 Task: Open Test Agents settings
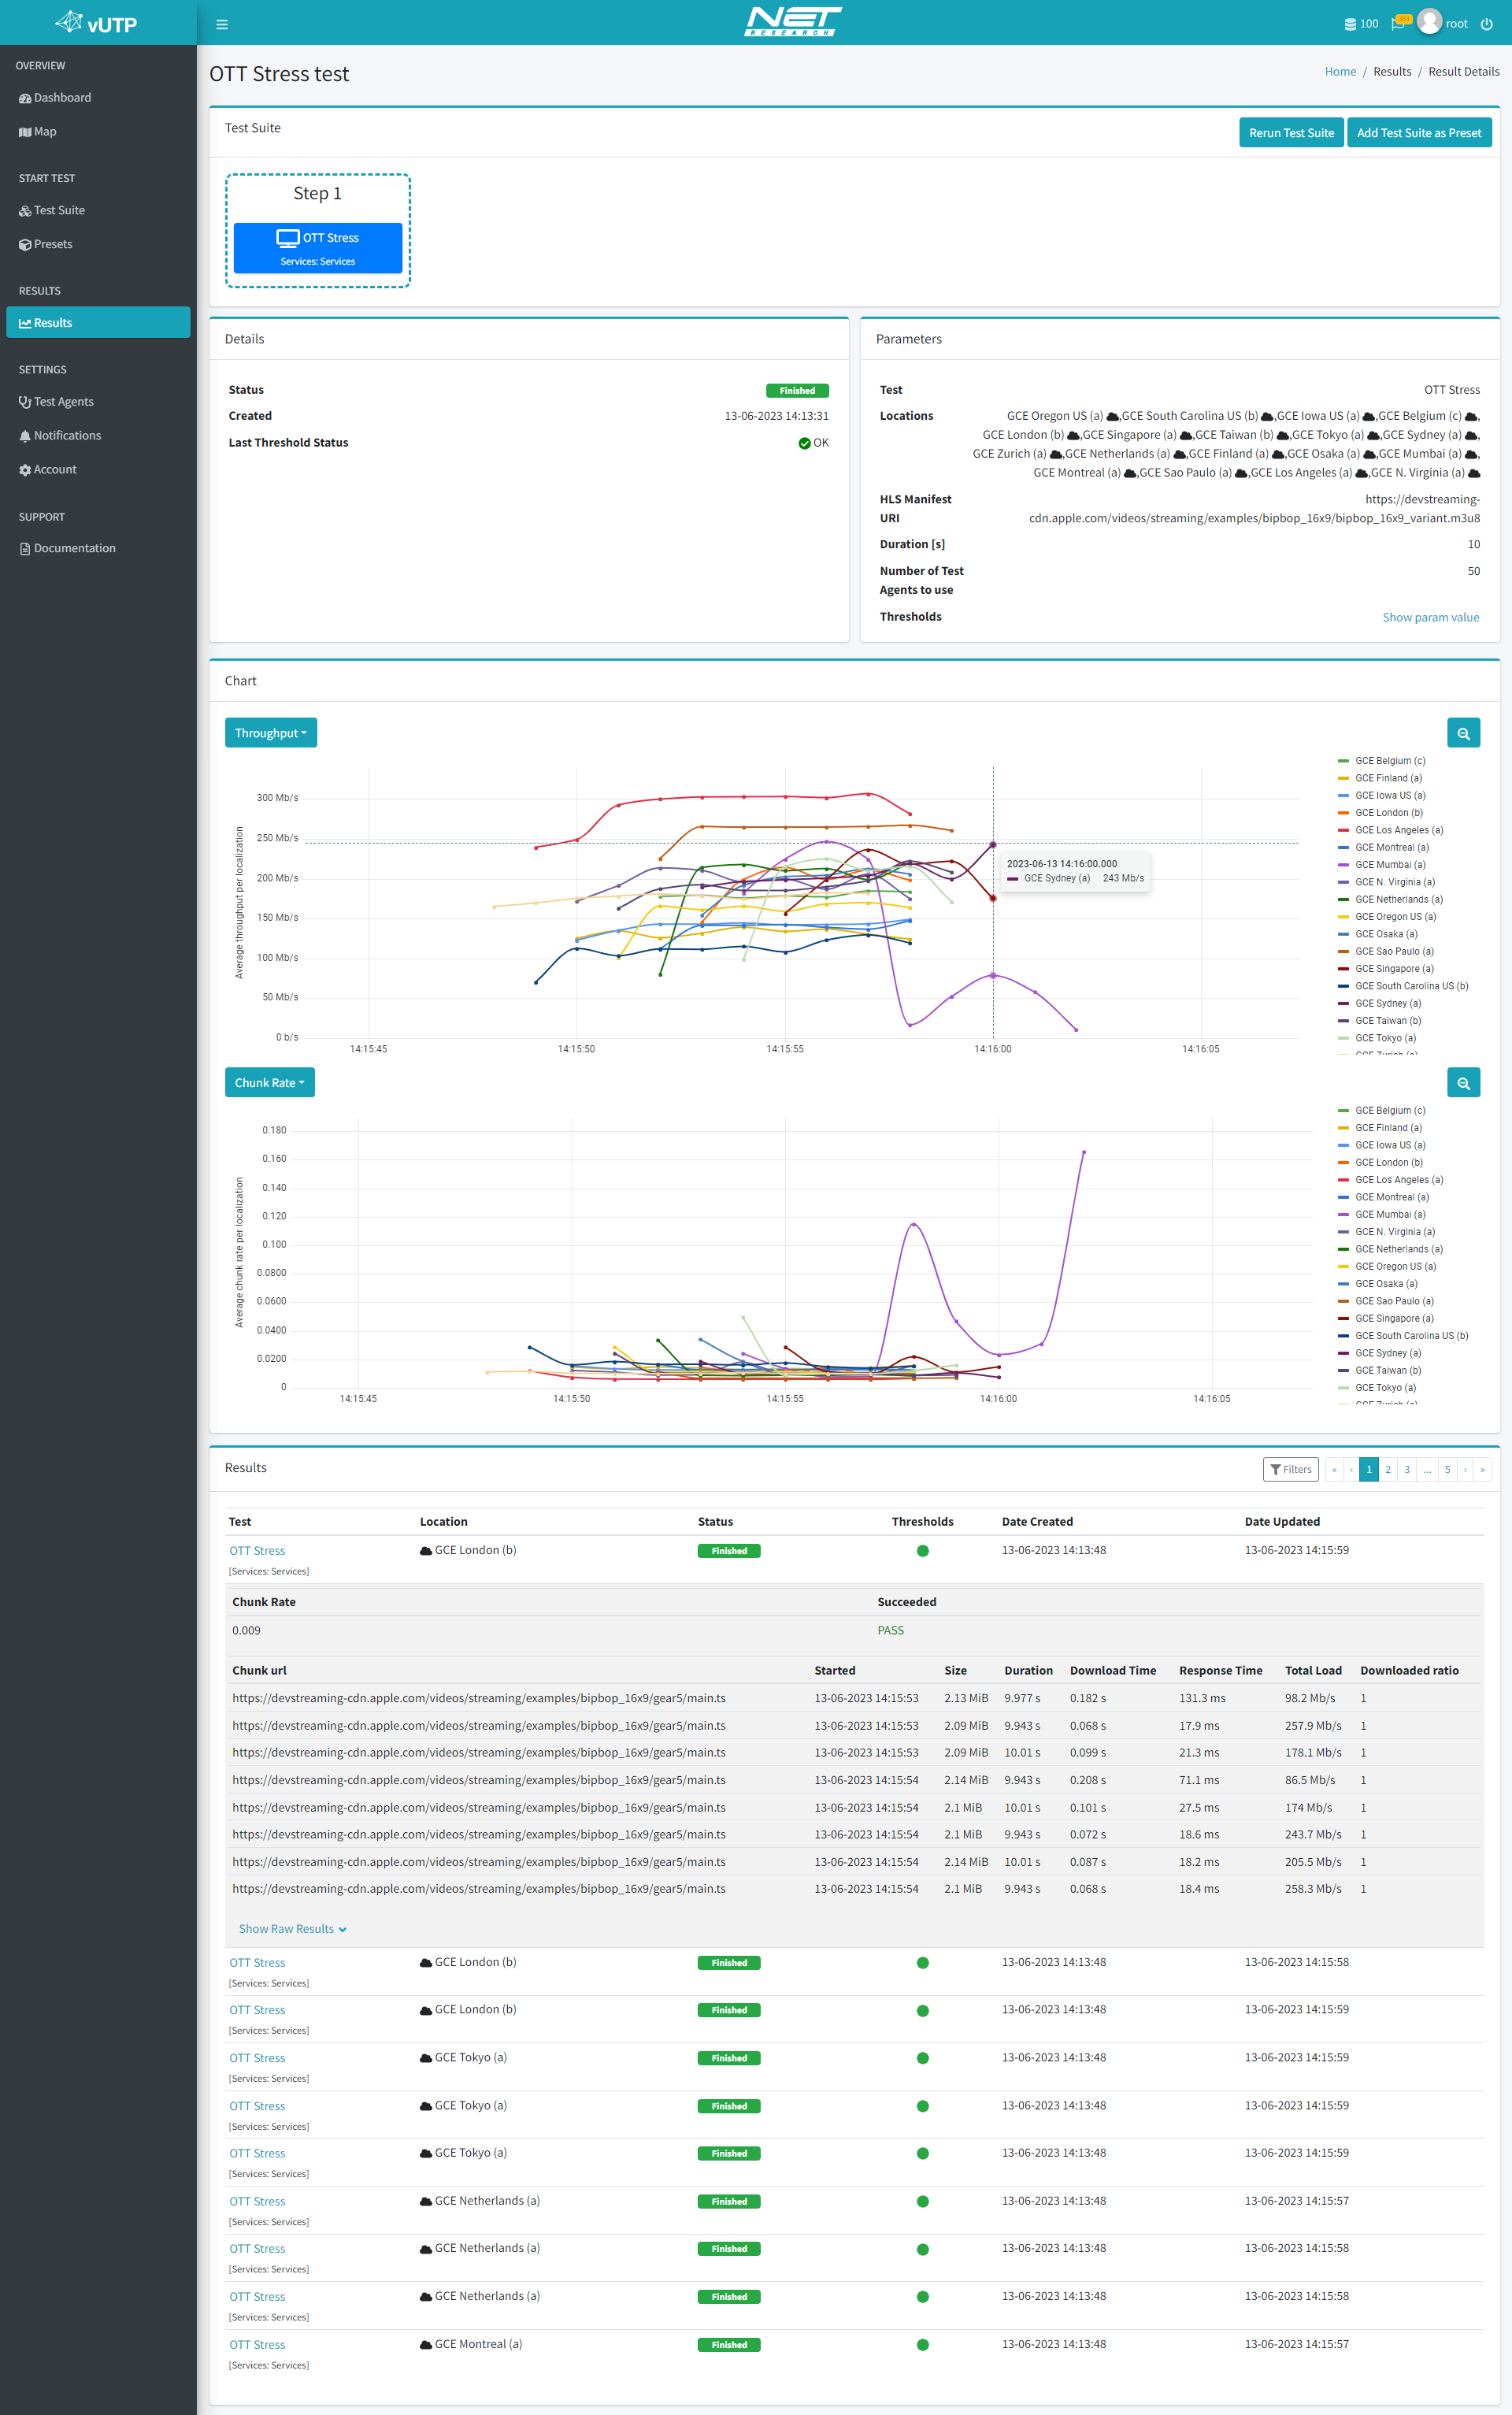98,402
